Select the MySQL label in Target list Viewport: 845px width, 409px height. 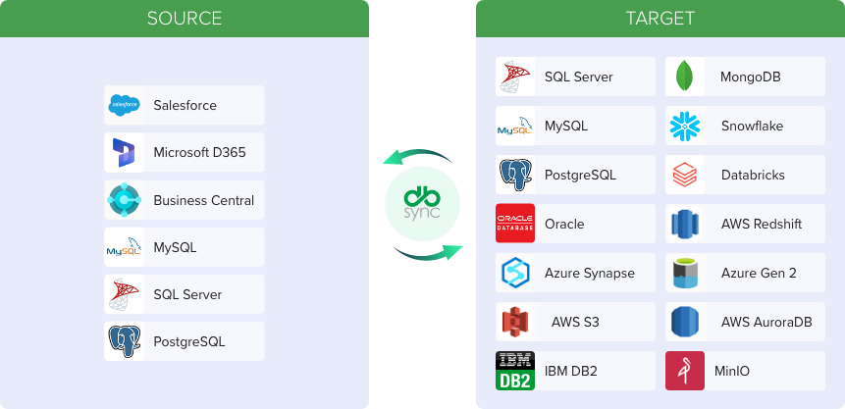pyautogui.click(x=566, y=127)
